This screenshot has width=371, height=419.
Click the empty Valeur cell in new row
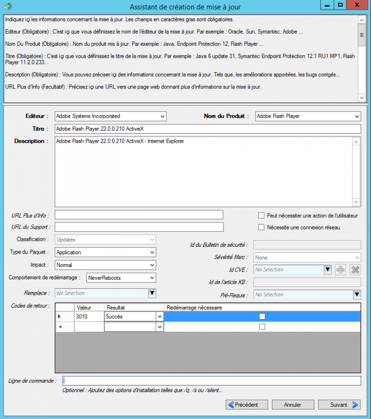89,327
